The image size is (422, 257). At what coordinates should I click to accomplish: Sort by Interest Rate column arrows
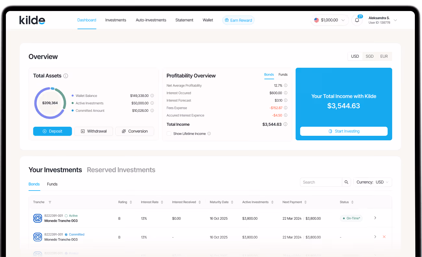[x=162, y=202]
